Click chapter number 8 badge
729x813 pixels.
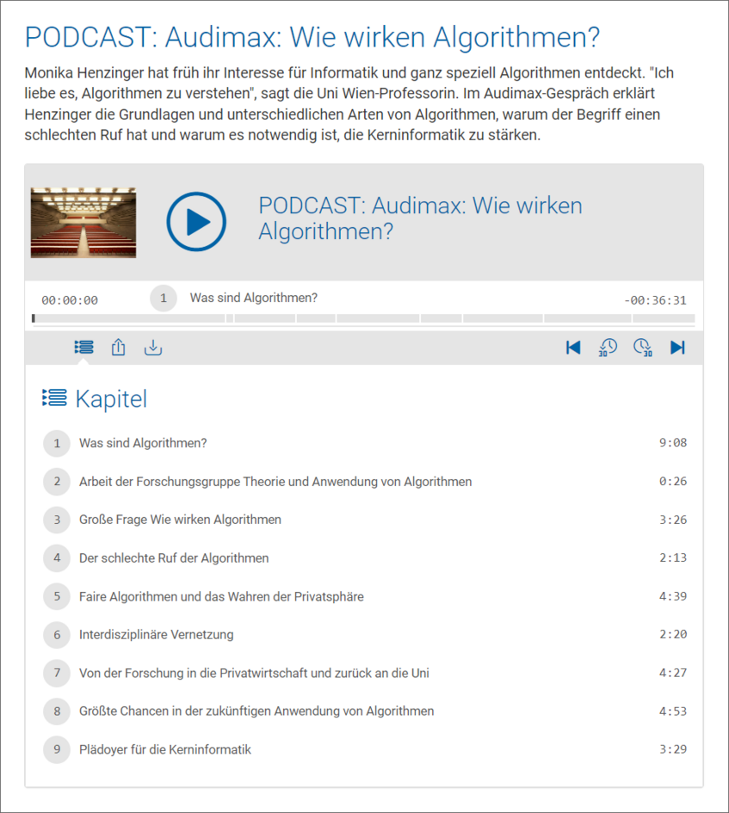click(x=57, y=711)
